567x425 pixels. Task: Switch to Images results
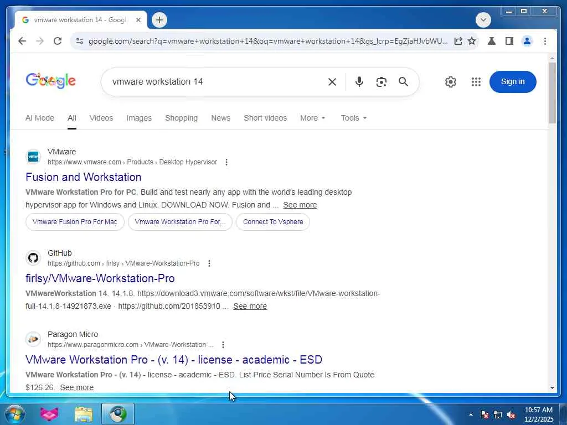[x=139, y=118]
